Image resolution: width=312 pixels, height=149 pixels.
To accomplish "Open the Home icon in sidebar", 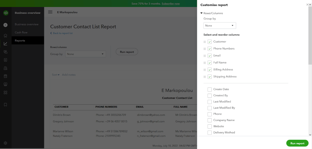I will pos(5,36).
